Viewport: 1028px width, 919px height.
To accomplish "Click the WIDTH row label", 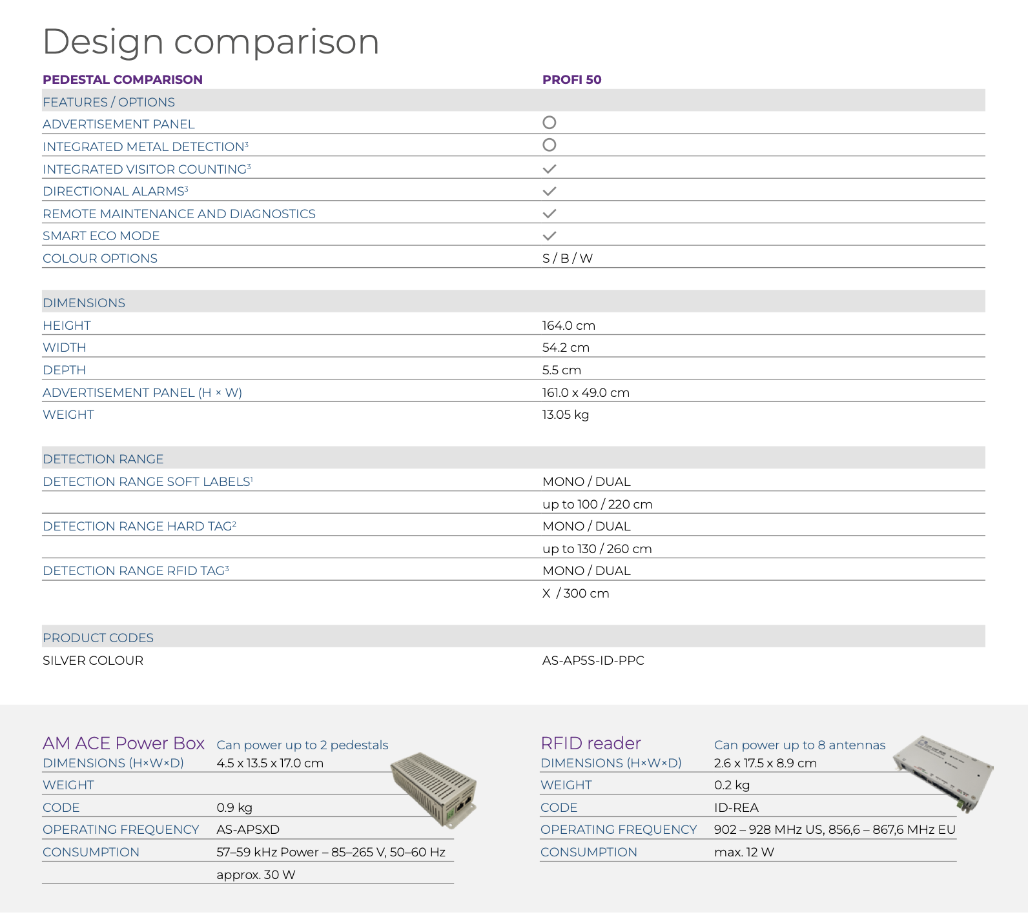I will [65, 347].
